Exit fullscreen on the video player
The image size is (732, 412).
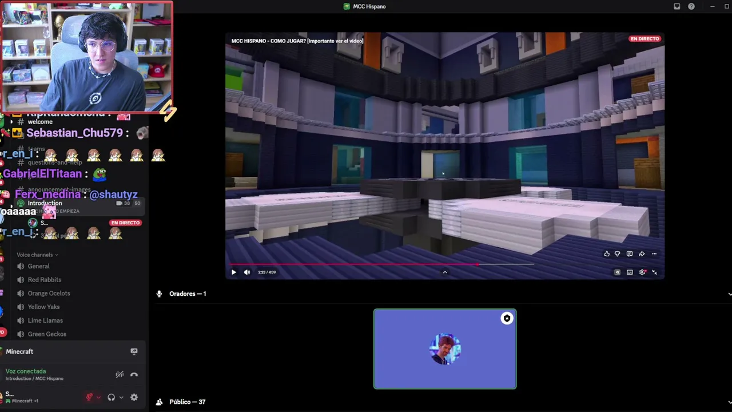coord(655,272)
